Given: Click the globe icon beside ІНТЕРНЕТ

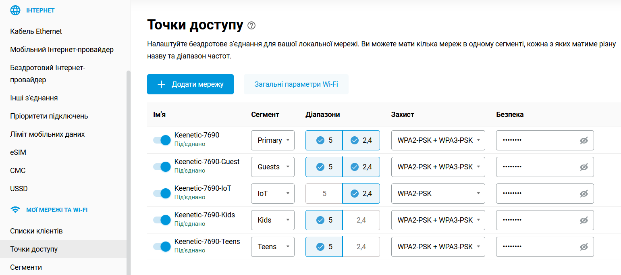Looking at the screenshot, I should (15, 10).
